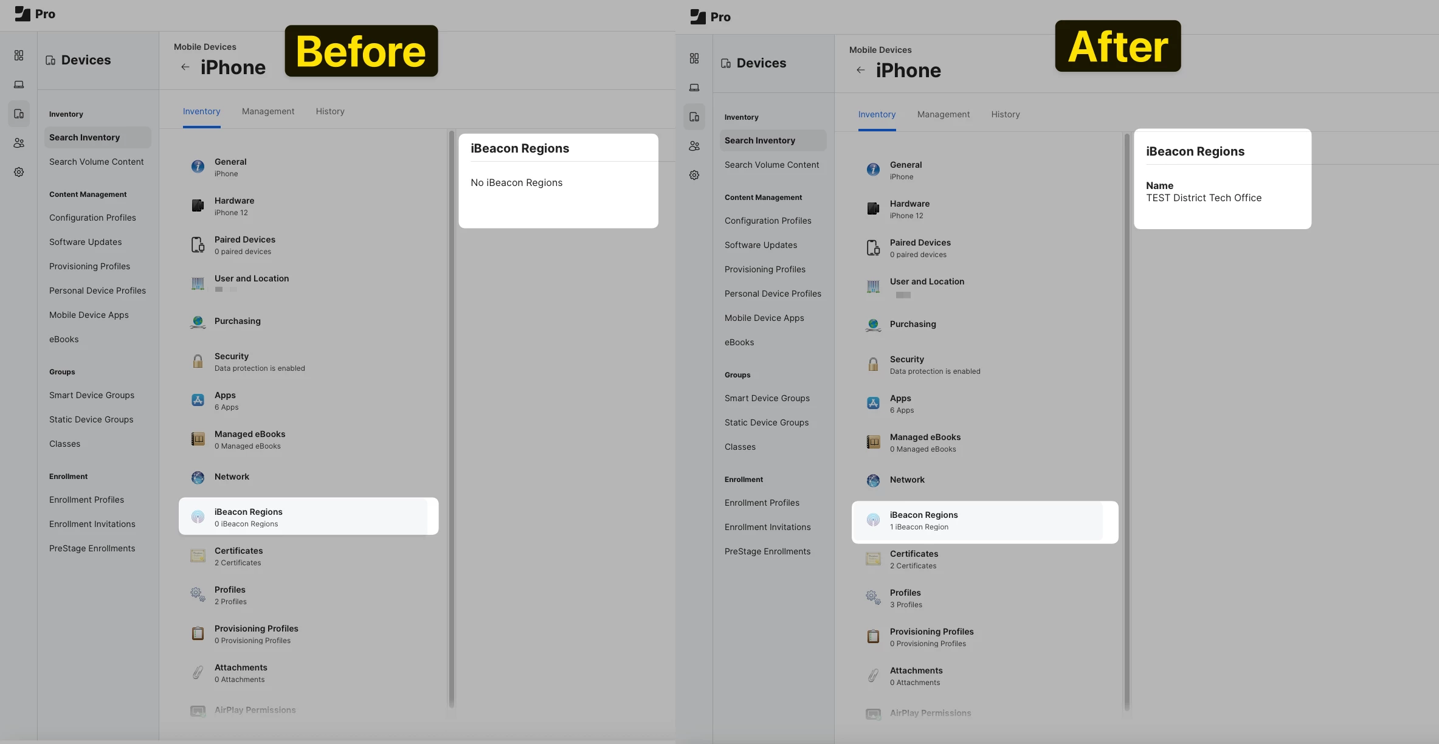Open History tab in After panel
1439x744 pixels.
point(1006,114)
